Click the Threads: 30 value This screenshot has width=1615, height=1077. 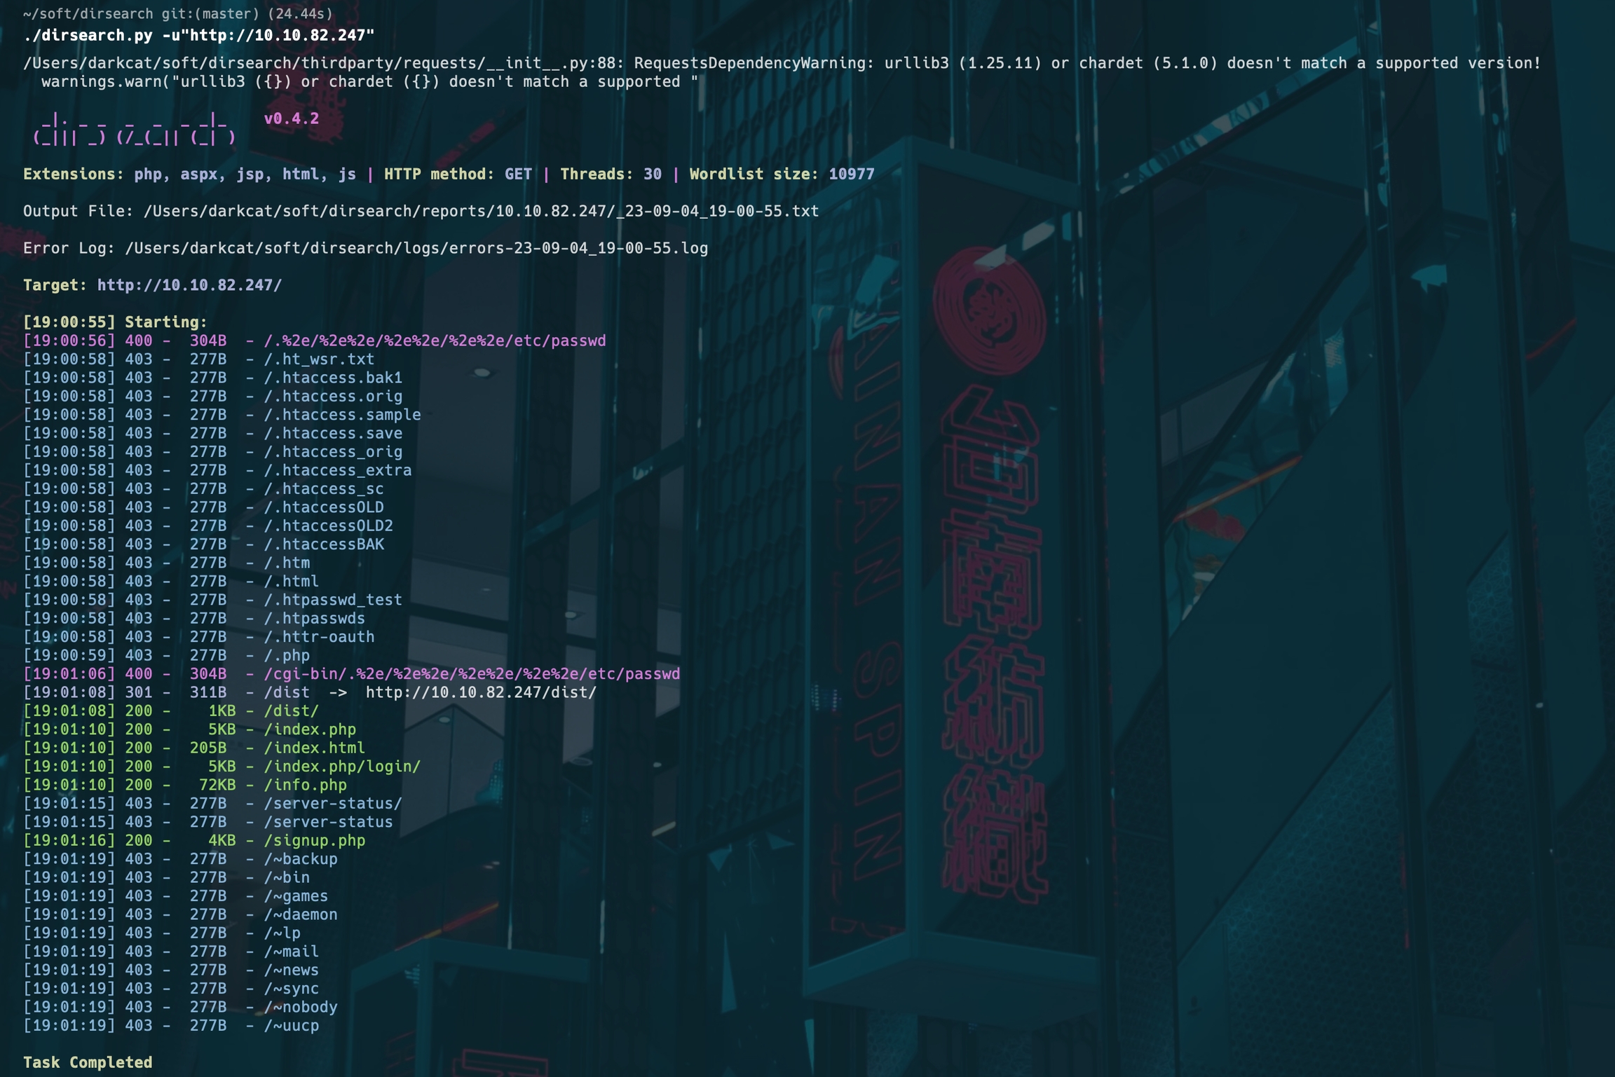tap(611, 174)
